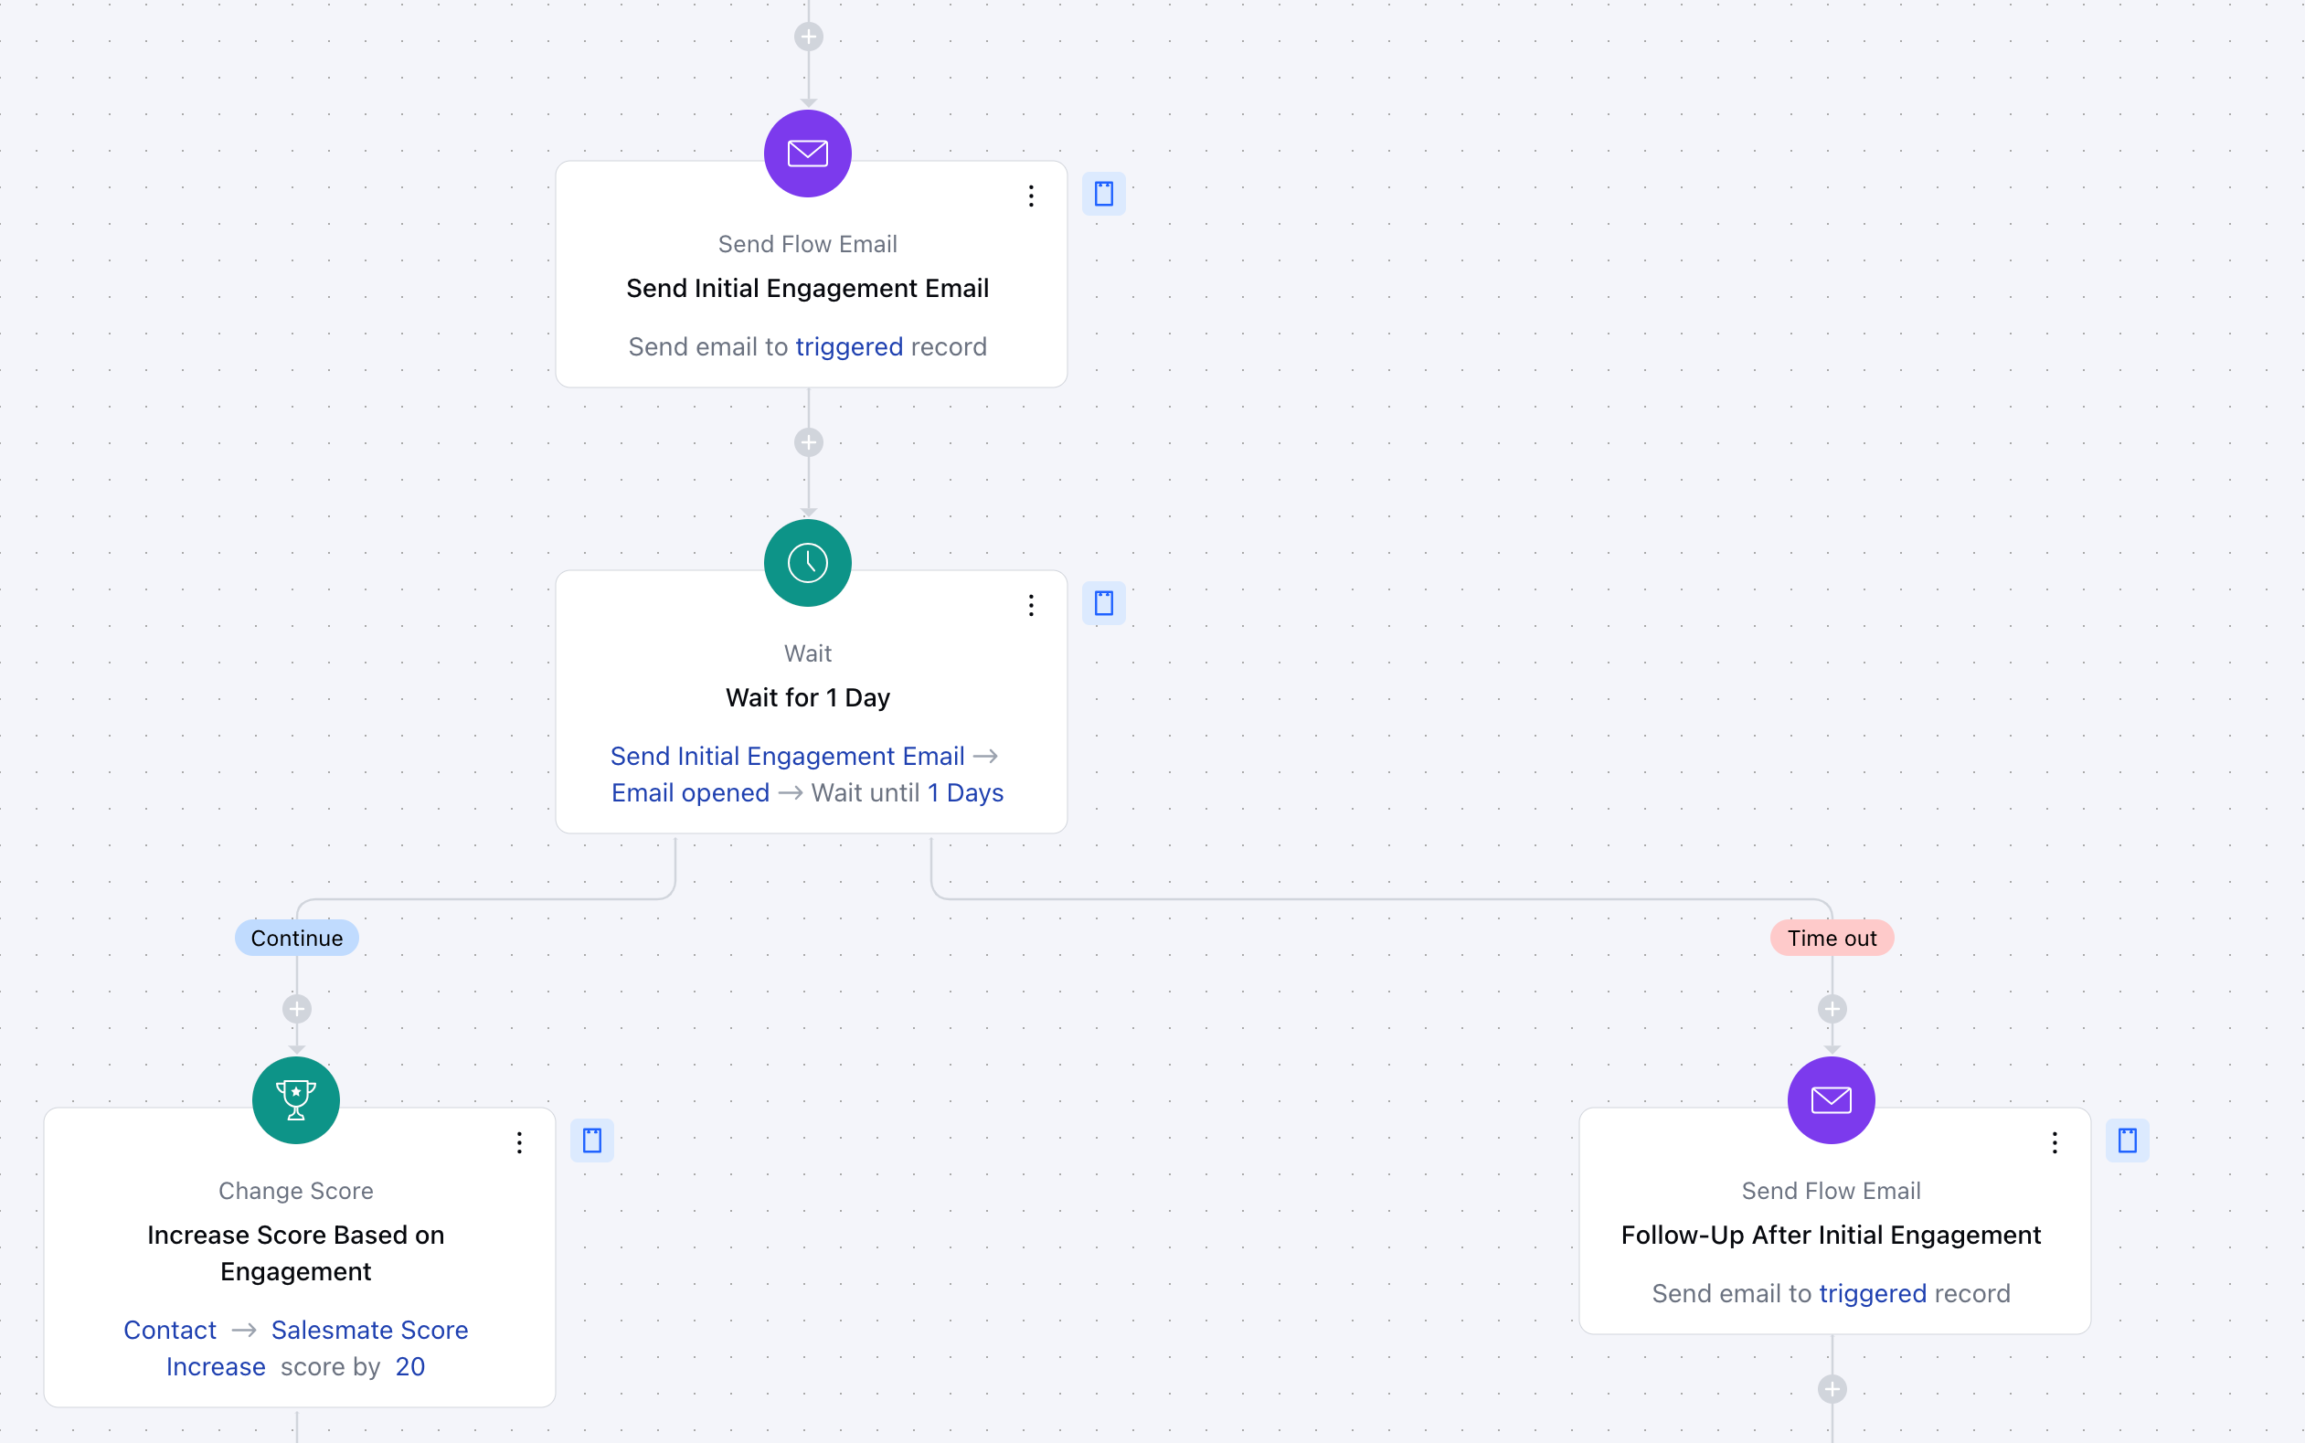Click the purple email icon on Send Initial Engagement Email

[807, 154]
